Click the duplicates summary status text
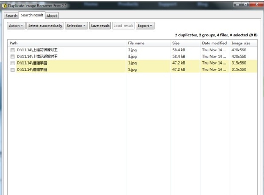264x195 pixels. click(216, 35)
